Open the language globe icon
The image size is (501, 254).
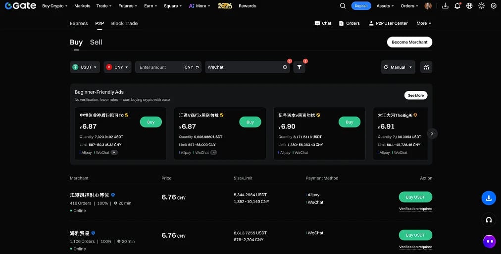[469, 6]
